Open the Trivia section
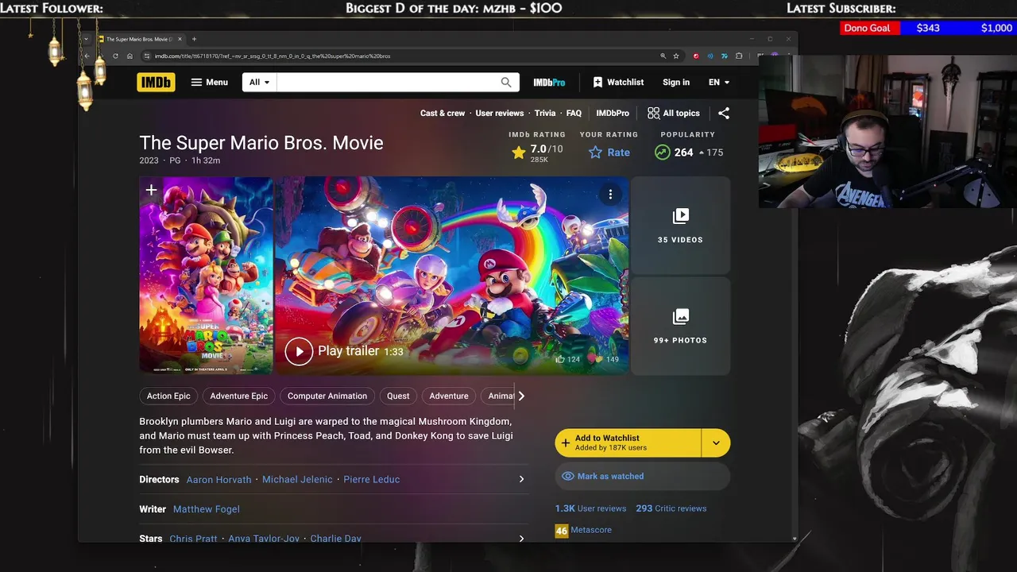 545,113
